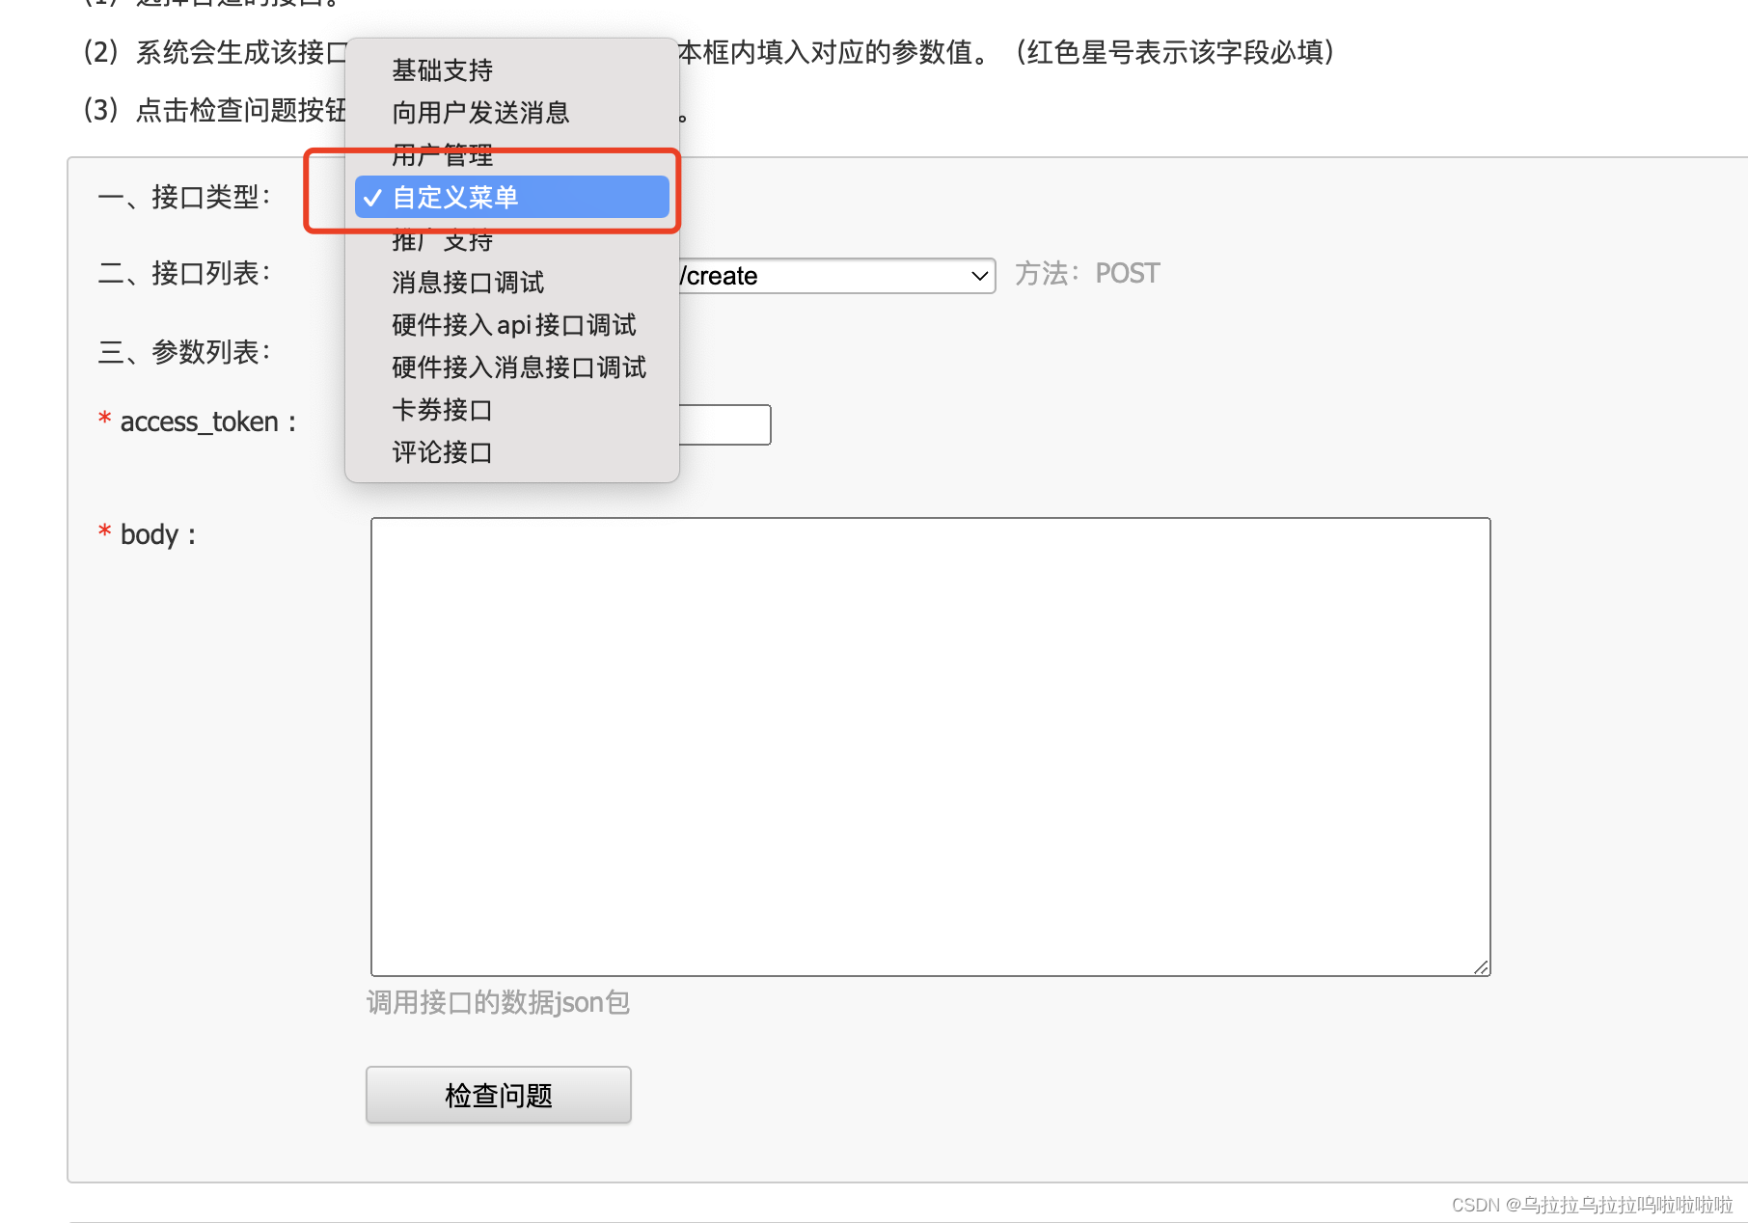The height and width of the screenshot is (1223, 1748).
Task: Click the 方法: POST label
Action: 1087,274
